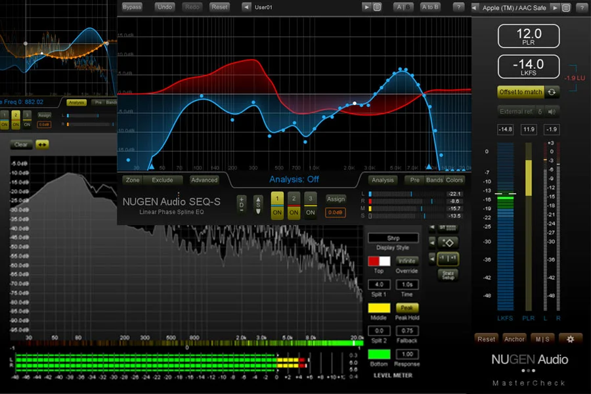Viewport: 591px width, 394px height.
Task: Toggle the Peak hold button
Action: click(407, 308)
